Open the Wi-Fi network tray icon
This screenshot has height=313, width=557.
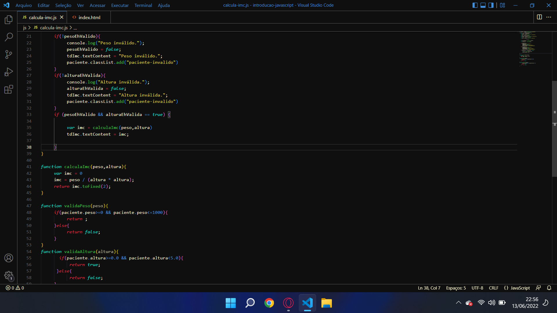[481, 303]
